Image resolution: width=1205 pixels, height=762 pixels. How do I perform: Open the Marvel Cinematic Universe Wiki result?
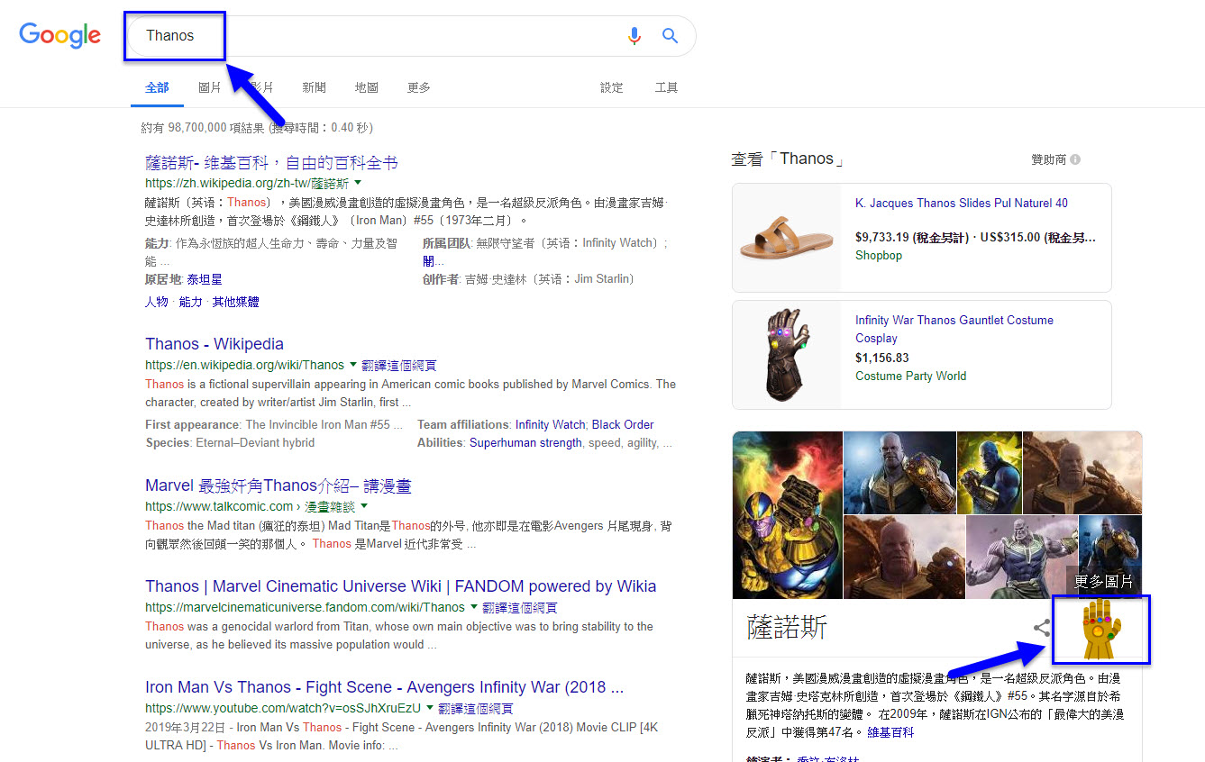(401, 586)
